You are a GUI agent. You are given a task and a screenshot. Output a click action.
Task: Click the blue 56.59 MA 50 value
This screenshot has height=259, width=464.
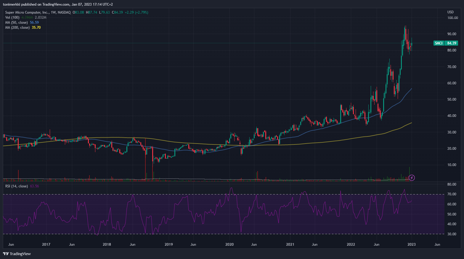[34, 22]
